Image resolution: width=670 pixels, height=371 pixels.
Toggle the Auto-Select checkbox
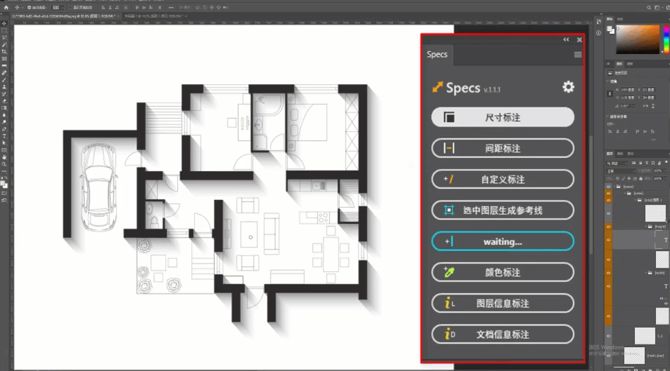pyautogui.click(x=29, y=8)
